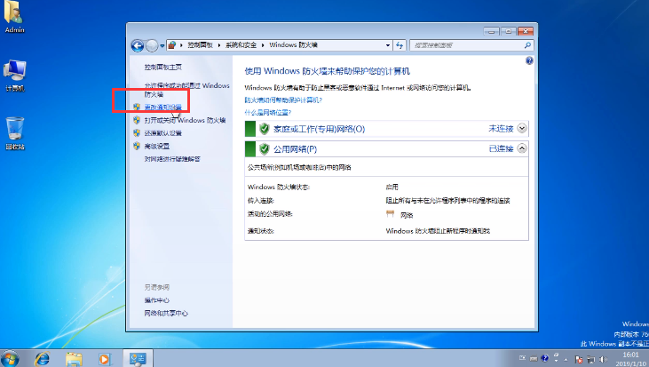Open Help with the blue question-mark icon
The image size is (649, 367).
pos(529,61)
